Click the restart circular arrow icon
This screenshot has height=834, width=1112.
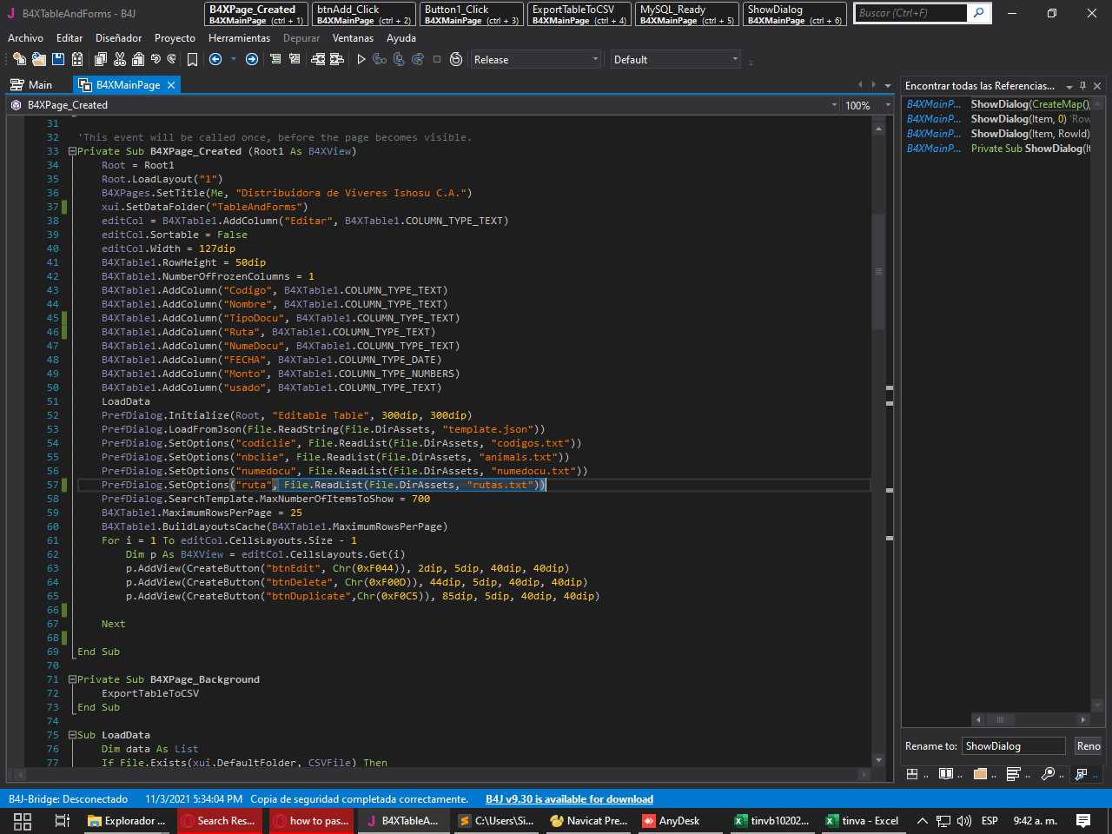[x=456, y=59]
